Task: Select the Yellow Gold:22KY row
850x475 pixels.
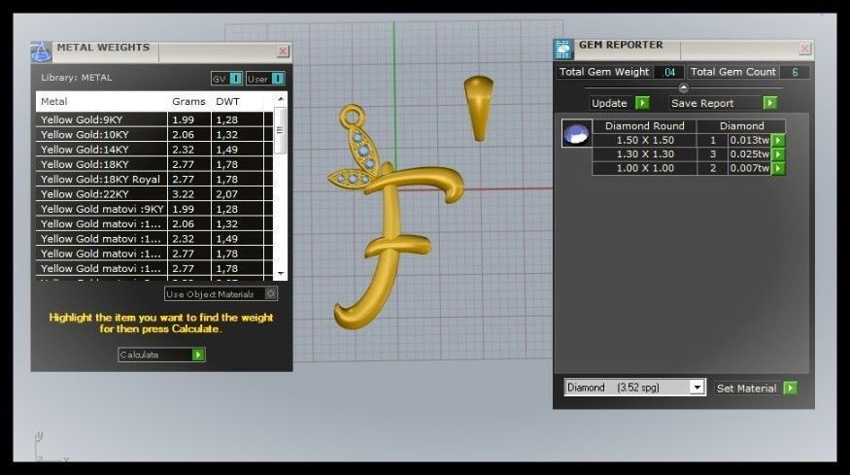Action: click(154, 194)
